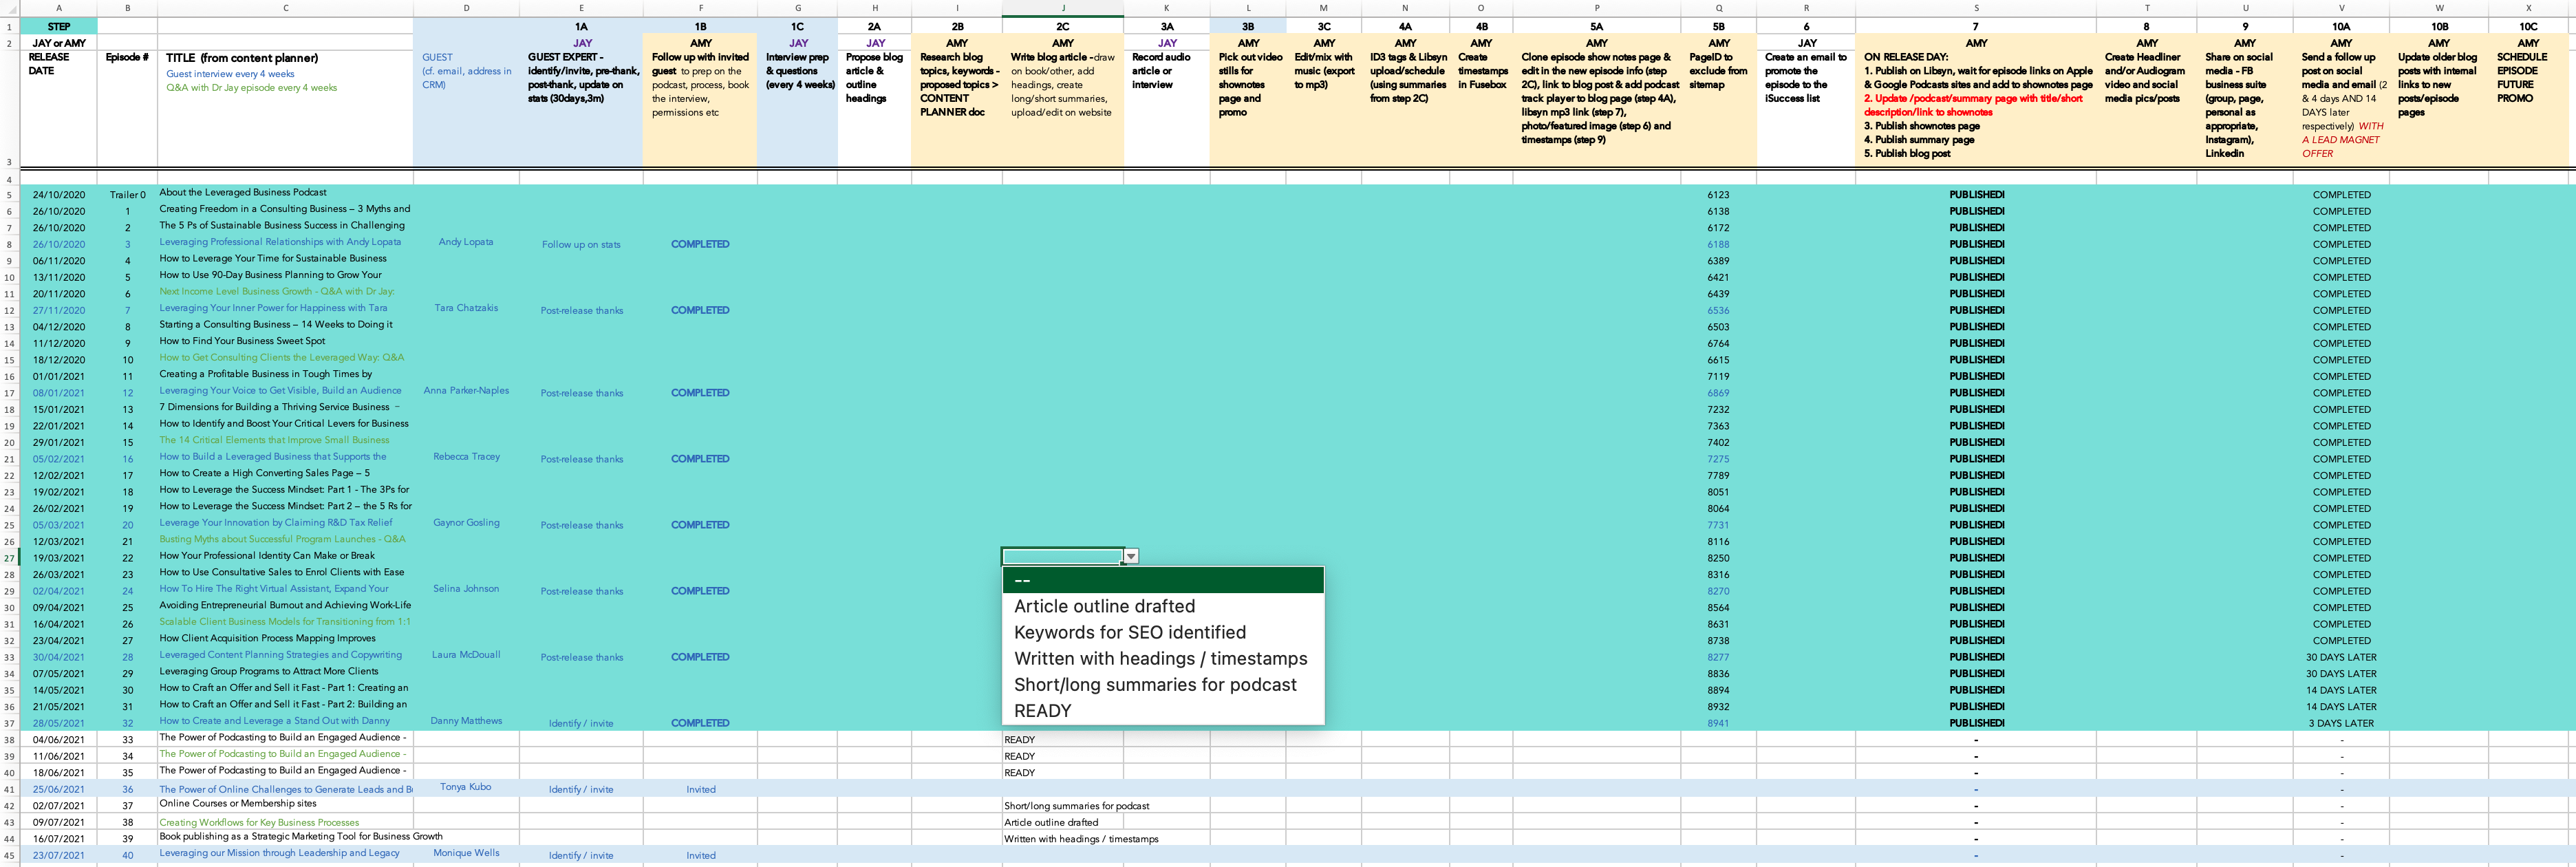Open the dropdown arrow on cell J27
This screenshot has height=867, width=2576.
(x=1130, y=556)
